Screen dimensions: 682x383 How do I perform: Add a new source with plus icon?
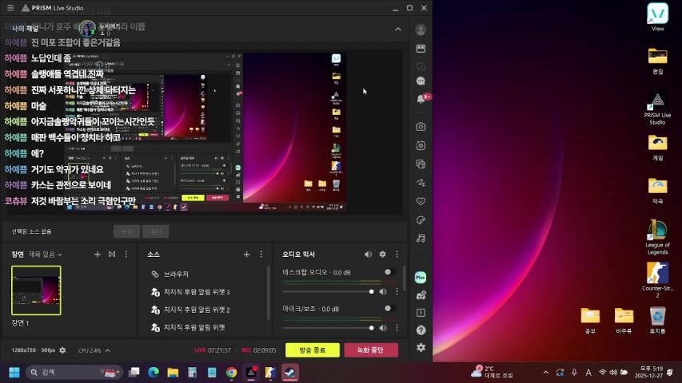tap(246, 255)
